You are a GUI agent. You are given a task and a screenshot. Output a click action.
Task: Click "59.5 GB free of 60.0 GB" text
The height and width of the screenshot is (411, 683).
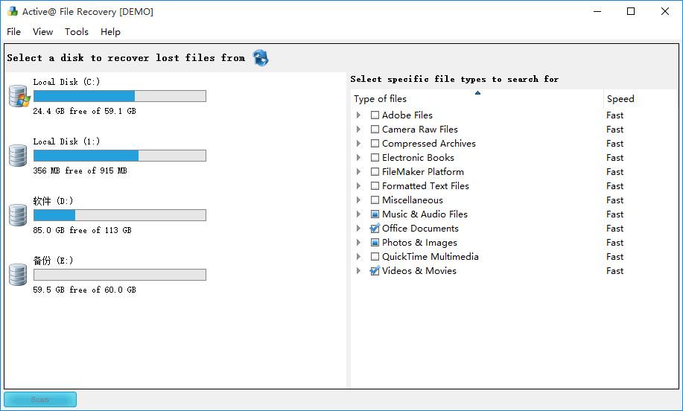pos(84,290)
